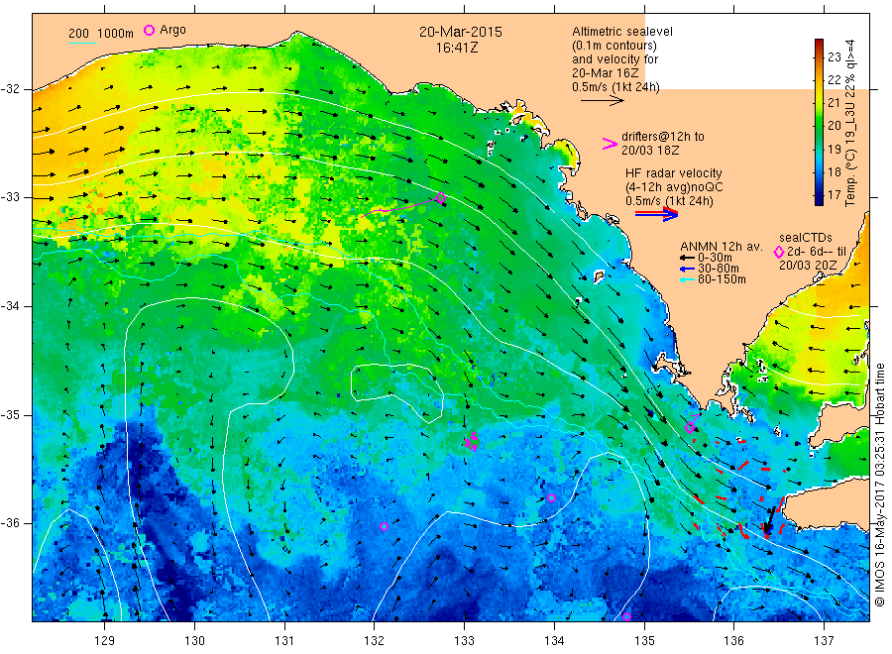Click the longitude label 137
The height and width of the screenshot is (654, 892).
tap(824, 641)
